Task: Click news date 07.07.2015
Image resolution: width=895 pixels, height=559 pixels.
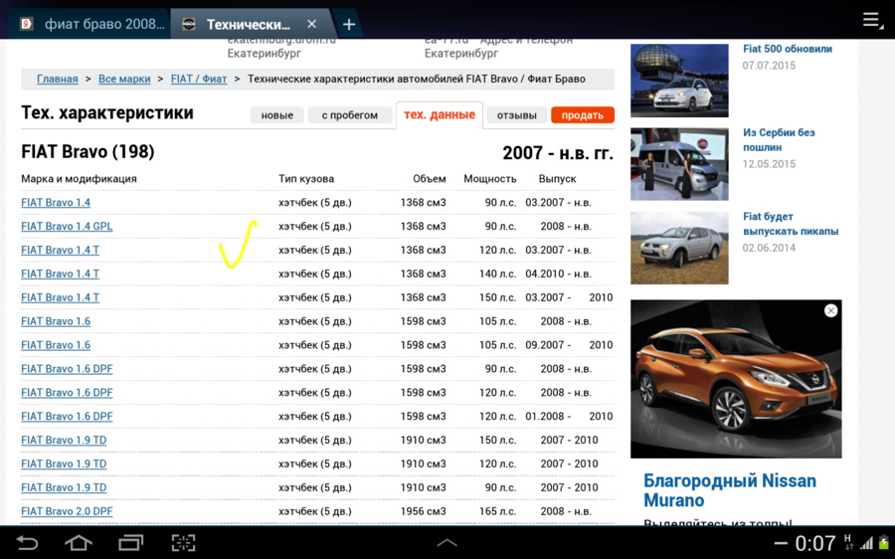Action: pos(769,66)
